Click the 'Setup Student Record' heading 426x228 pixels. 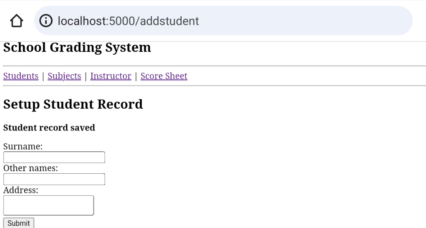click(x=73, y=104)
